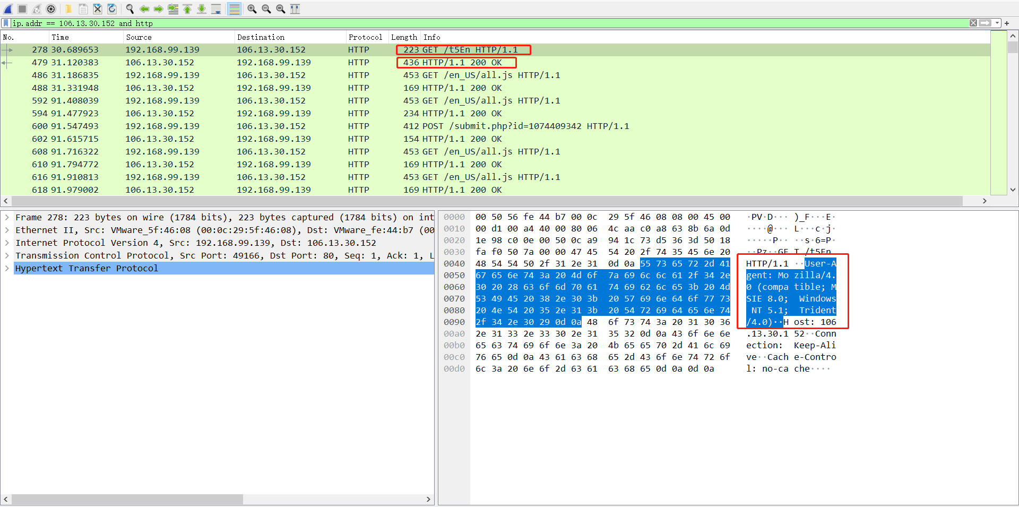Expand the Ethernet II details row
The height and width of the screenshot is (507, 1019).
pos(7,230)
